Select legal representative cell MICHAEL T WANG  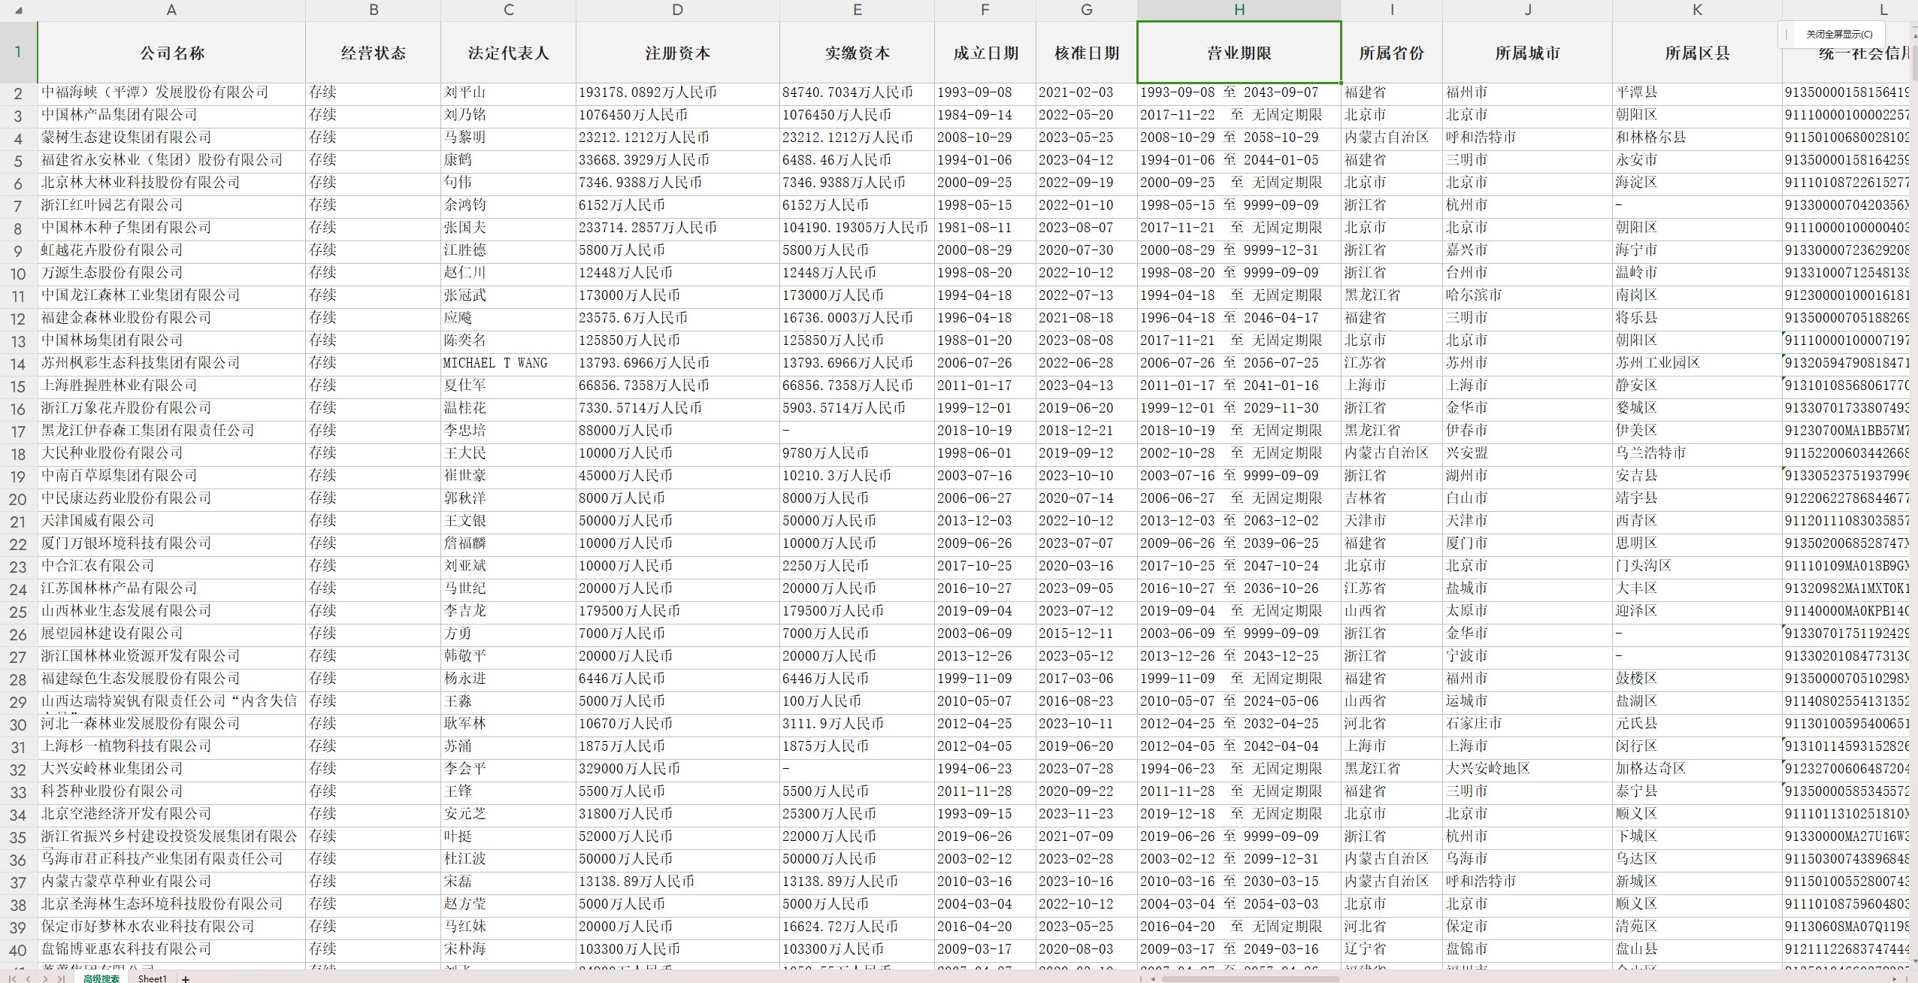tap(509, 363)
